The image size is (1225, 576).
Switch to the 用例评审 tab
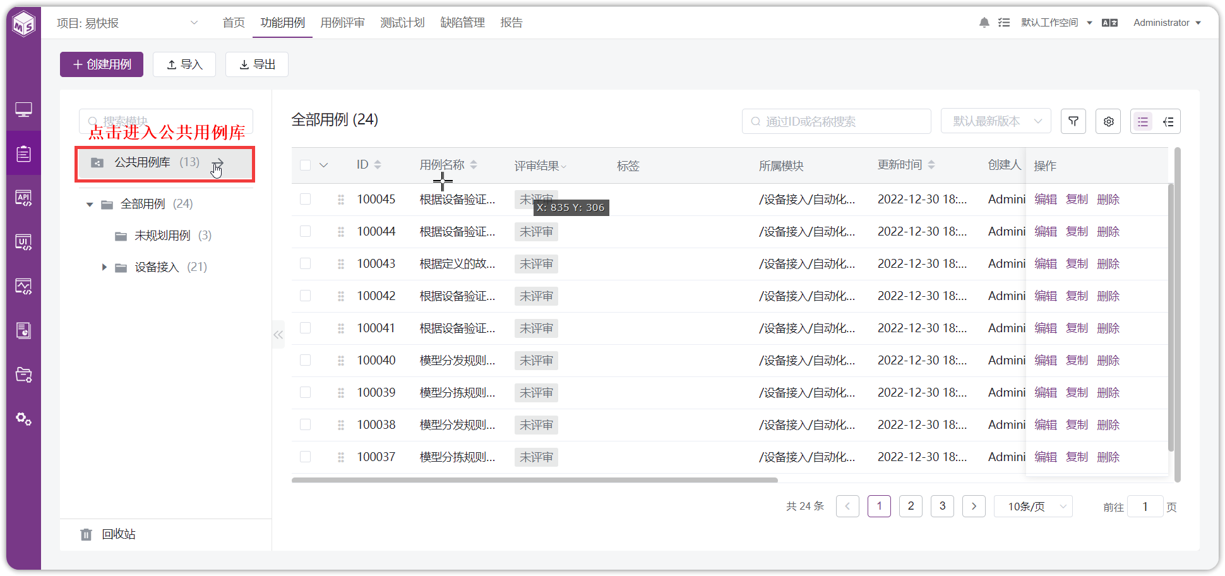(342, 23)
